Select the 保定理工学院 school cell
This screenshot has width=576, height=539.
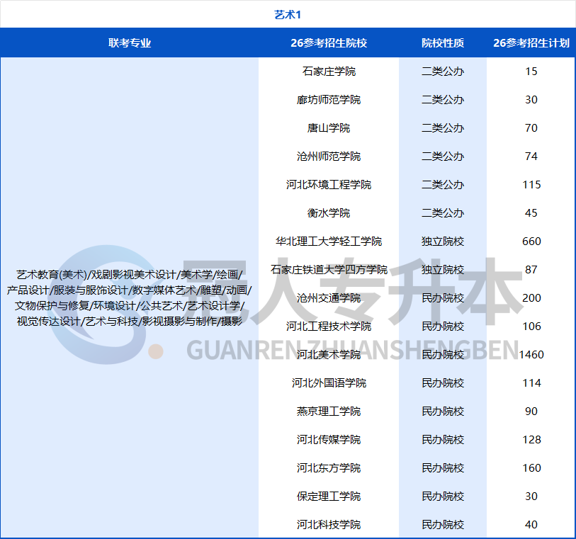(329, 496)
